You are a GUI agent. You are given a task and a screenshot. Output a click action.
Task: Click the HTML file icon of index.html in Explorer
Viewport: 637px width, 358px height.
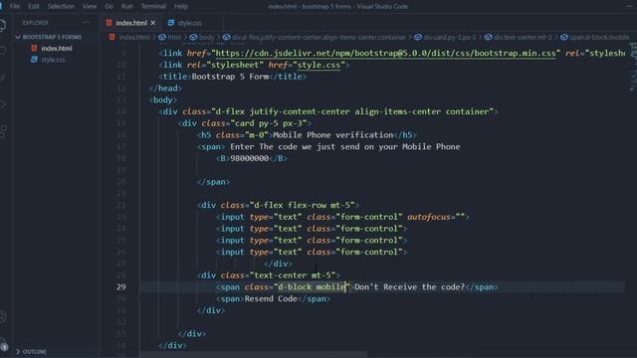pos(34,48)
